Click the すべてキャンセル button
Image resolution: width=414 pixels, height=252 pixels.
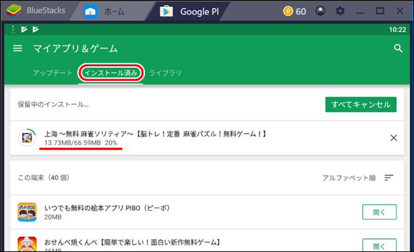point(361,105)
